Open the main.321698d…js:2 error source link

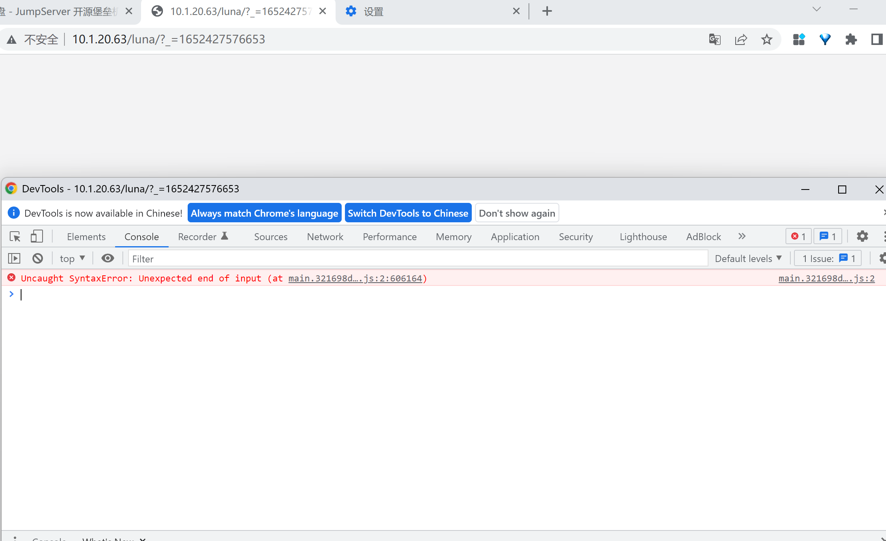826,278
